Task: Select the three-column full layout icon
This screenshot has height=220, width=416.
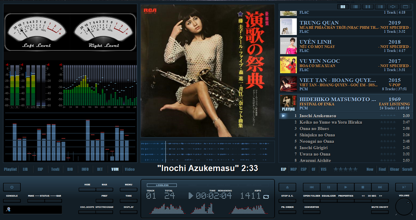Action: [343, 6]
